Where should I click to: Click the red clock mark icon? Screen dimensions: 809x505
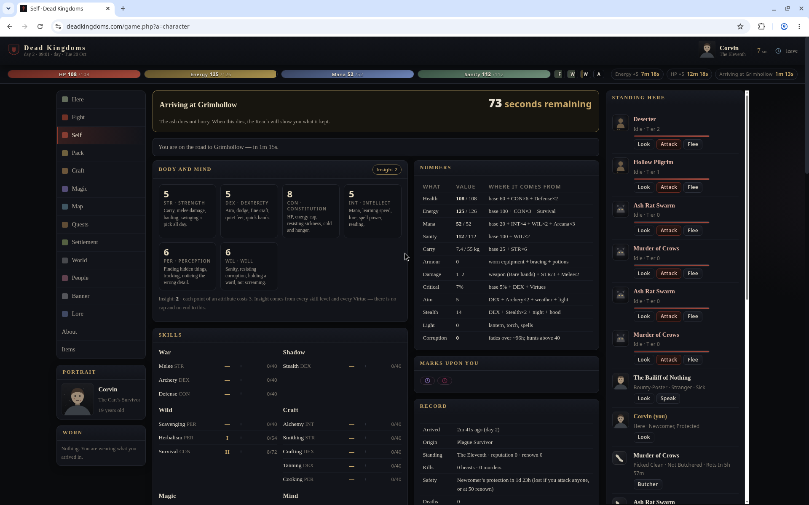click(445, 380)
